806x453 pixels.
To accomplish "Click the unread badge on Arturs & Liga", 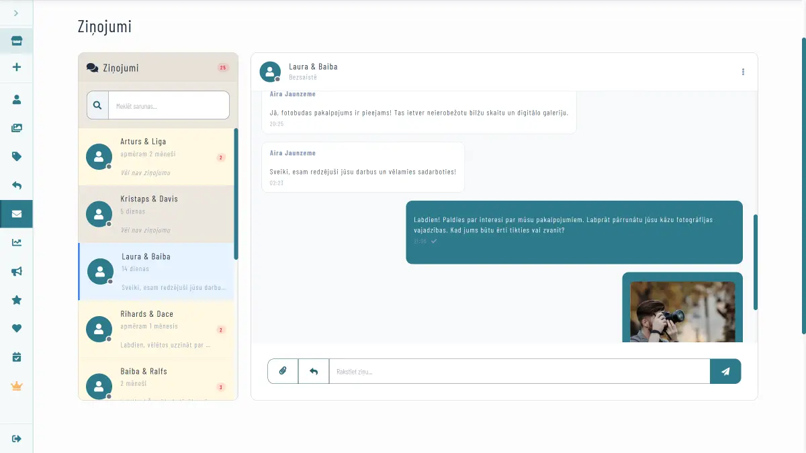I will click(221, 158).
